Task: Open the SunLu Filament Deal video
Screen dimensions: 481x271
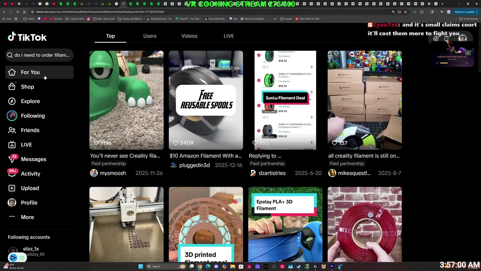Action: click(x=285, y=100)
